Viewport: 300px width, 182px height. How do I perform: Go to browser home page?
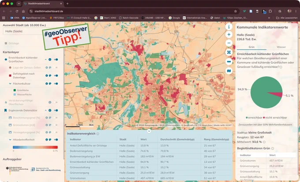tap(23, 11)
